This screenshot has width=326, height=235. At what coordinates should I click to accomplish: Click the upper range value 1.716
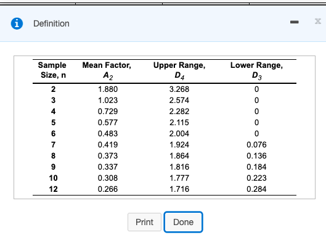[x=179, y=189]
